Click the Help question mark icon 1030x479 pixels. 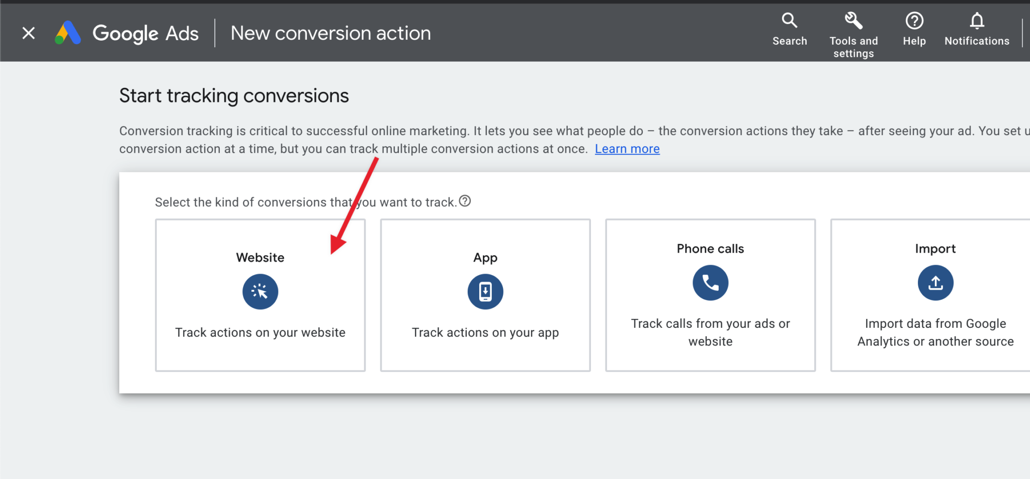914,20
